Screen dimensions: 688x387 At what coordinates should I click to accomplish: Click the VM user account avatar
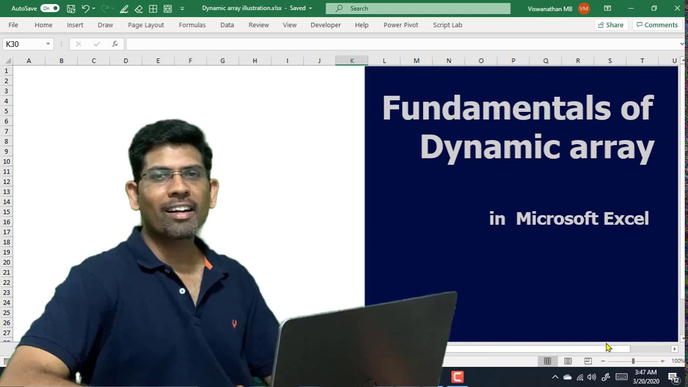(x=584, y=9)
